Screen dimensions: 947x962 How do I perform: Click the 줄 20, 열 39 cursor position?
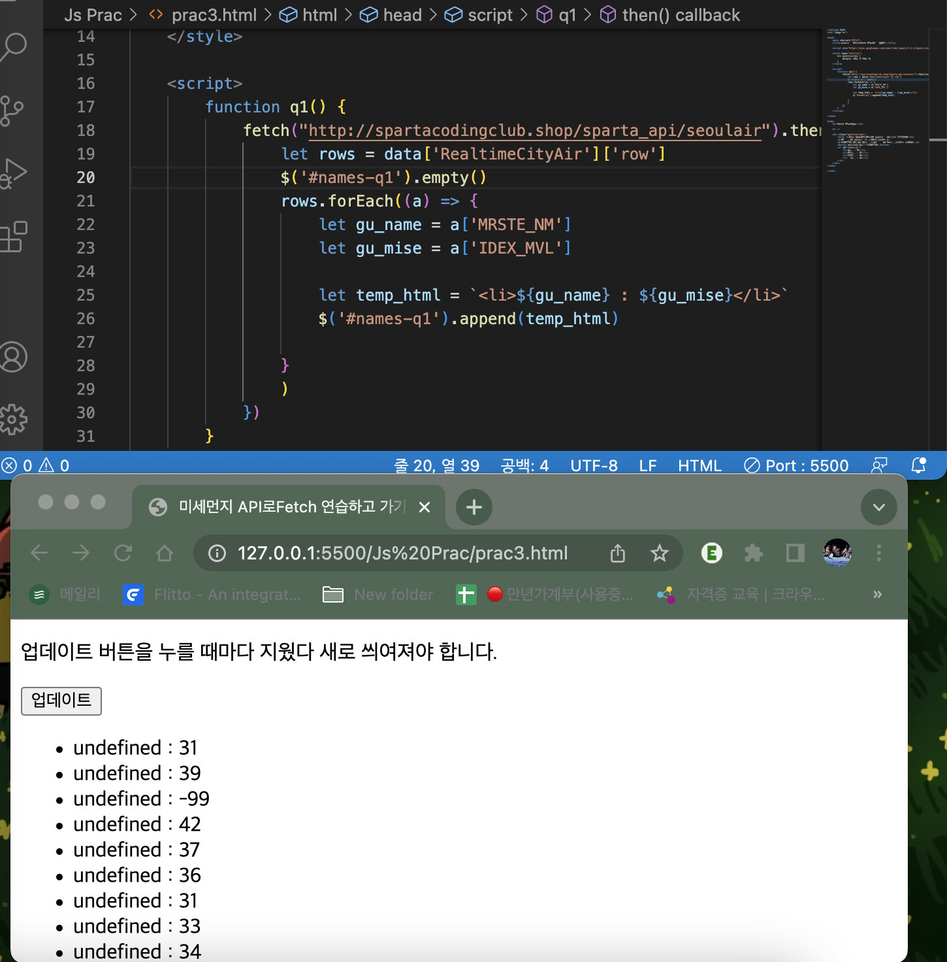click(x=437, y=465)
